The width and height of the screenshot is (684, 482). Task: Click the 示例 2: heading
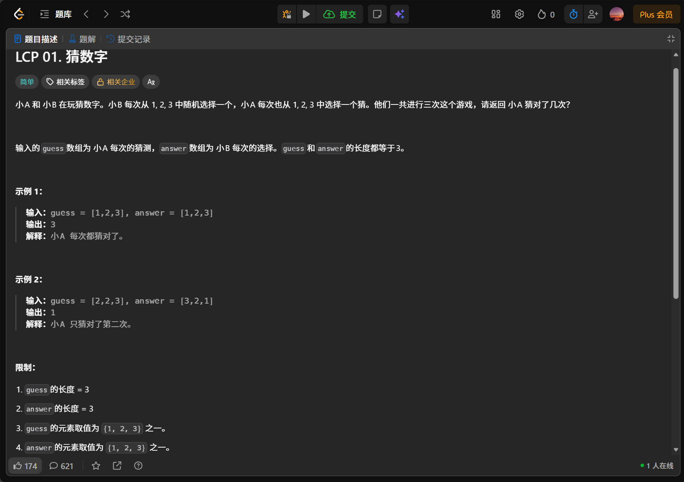click(29, 279)
